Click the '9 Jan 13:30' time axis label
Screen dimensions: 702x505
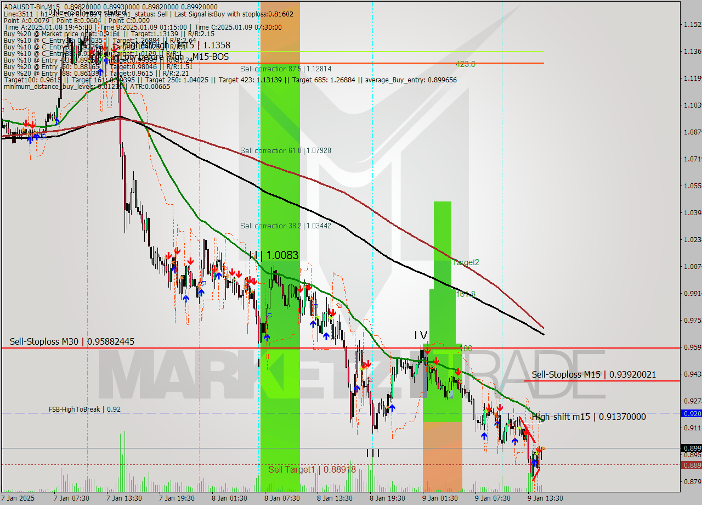(545, 498)
